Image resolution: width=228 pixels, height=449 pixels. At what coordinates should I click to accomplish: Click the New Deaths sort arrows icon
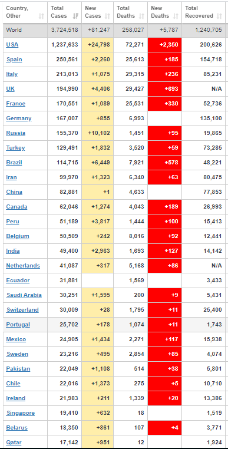(x=176, y=16)
